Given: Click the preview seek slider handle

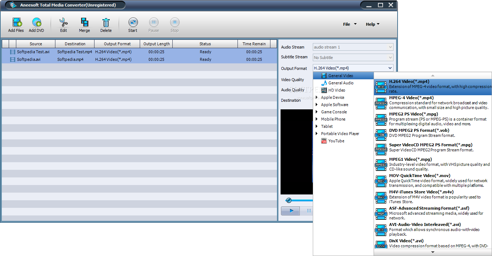Looking at the screenshot, I should [289, 200].
